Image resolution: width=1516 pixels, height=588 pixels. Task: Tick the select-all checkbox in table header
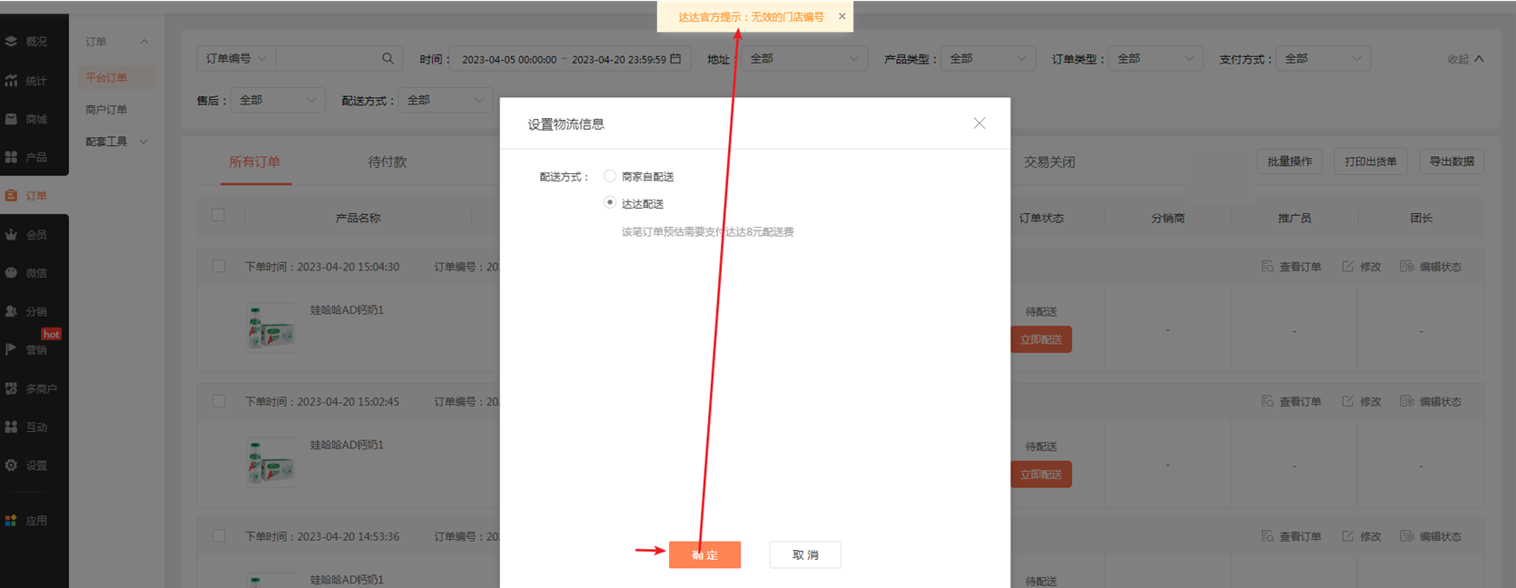coord(218,215)
